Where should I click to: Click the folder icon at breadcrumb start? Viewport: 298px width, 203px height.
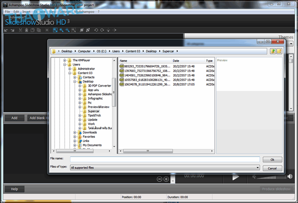[54, 51]
